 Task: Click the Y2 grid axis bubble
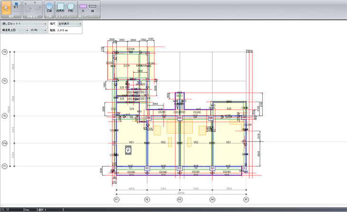click(x=5, y=116)
